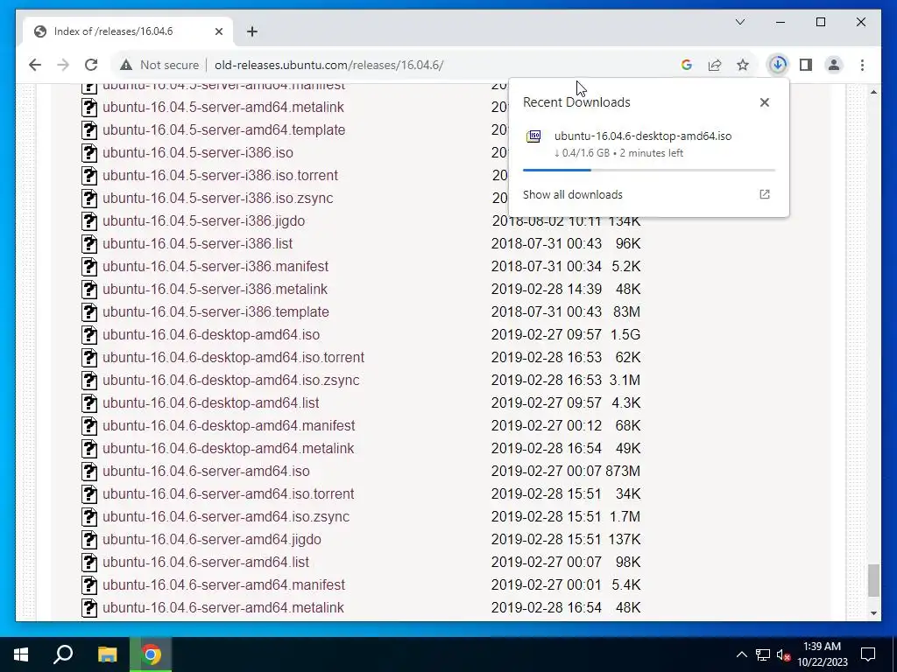Close the Recent Downloads popup

[x=764, y=102]
